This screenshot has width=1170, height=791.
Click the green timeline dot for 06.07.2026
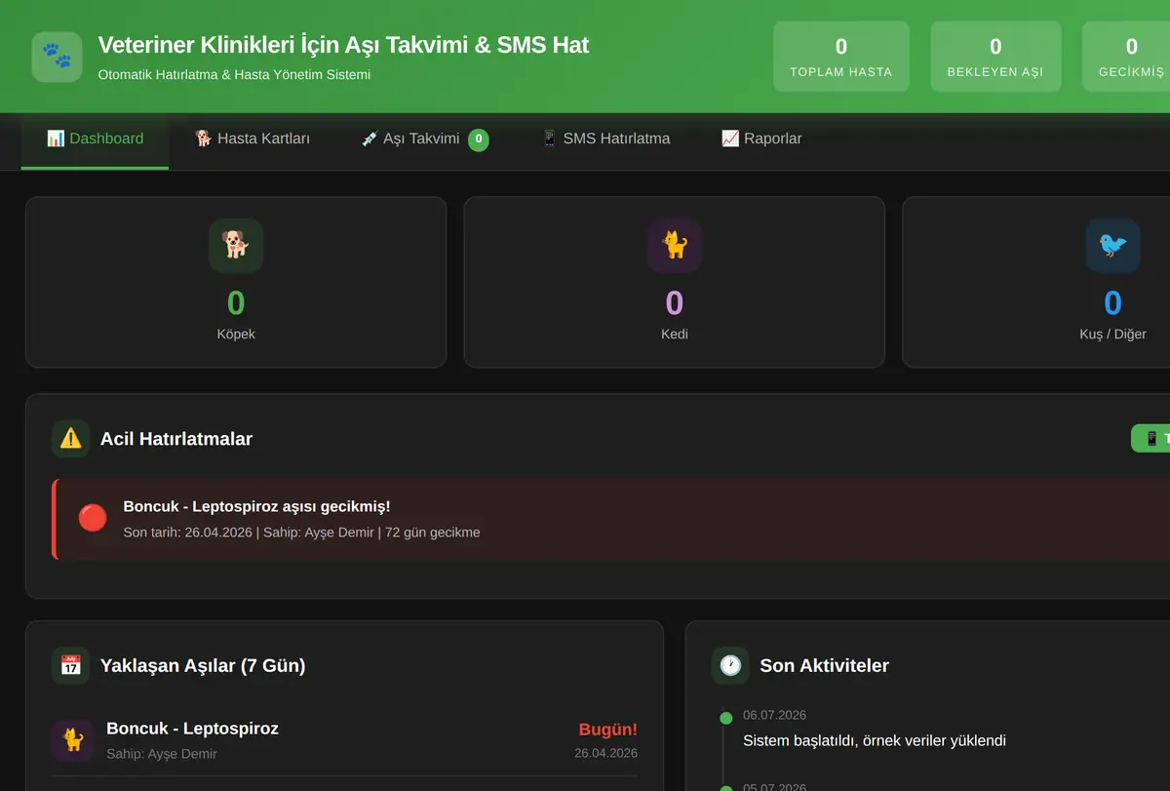click(725, 719)
